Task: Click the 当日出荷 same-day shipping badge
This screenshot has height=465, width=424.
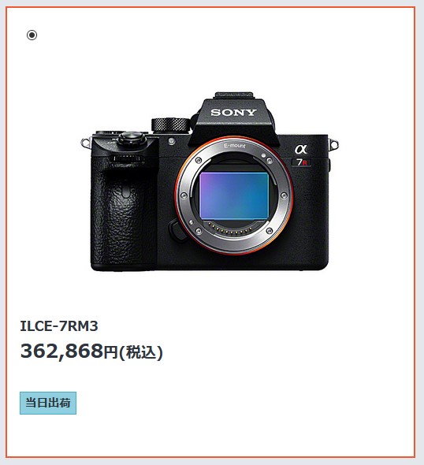Action: pyautogui.click(x=48, y=403)
